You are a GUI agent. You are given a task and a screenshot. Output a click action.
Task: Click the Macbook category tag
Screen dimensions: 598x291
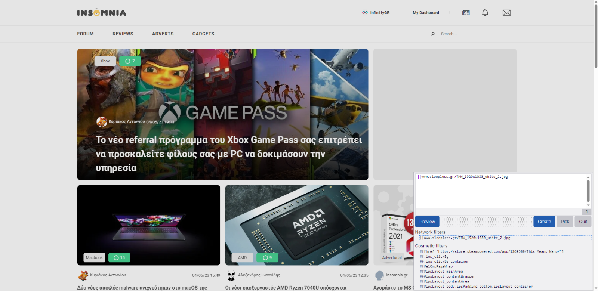click(x=94, y=258)
